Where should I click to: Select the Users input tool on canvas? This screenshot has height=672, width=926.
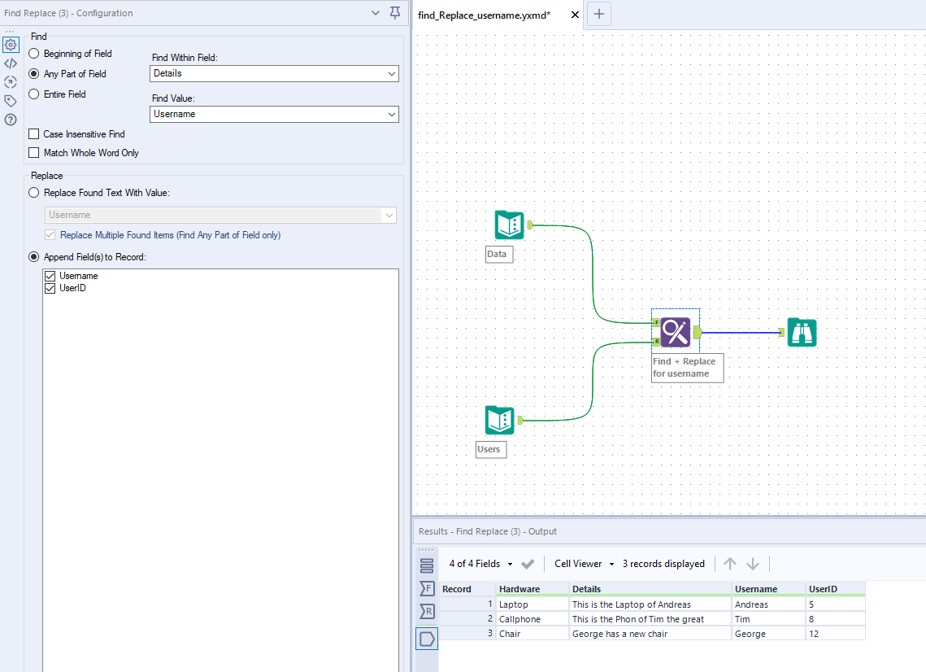(x=498, y=420)
